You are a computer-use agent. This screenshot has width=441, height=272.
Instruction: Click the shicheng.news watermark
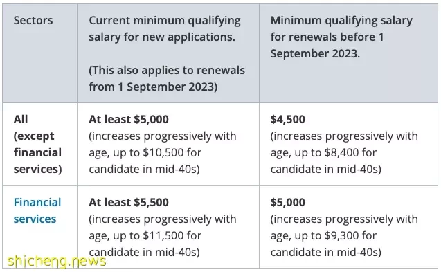57,262
